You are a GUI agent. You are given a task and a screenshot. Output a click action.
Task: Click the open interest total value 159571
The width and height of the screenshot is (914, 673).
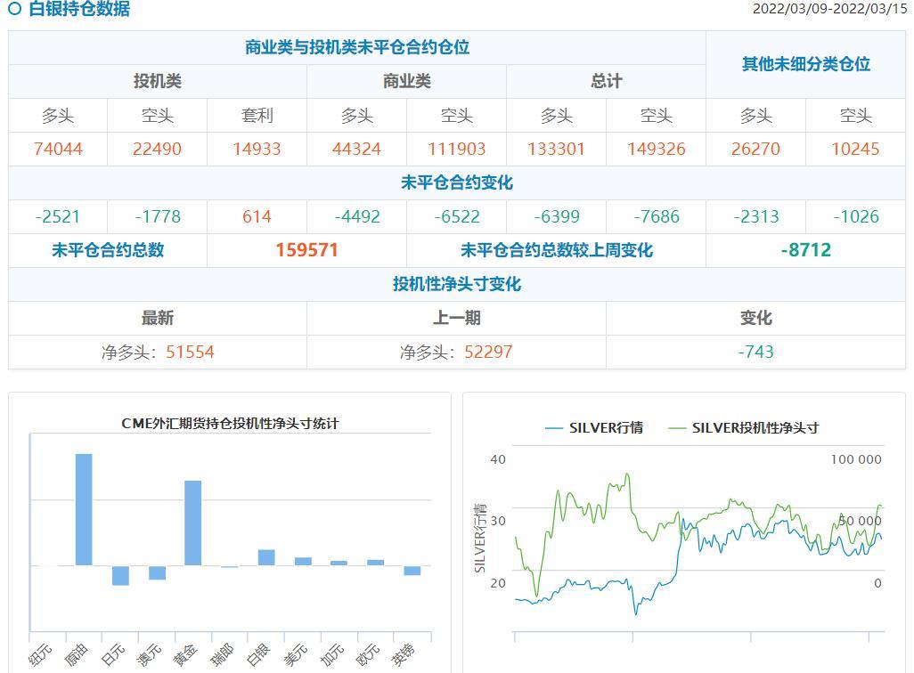(306, 250)
